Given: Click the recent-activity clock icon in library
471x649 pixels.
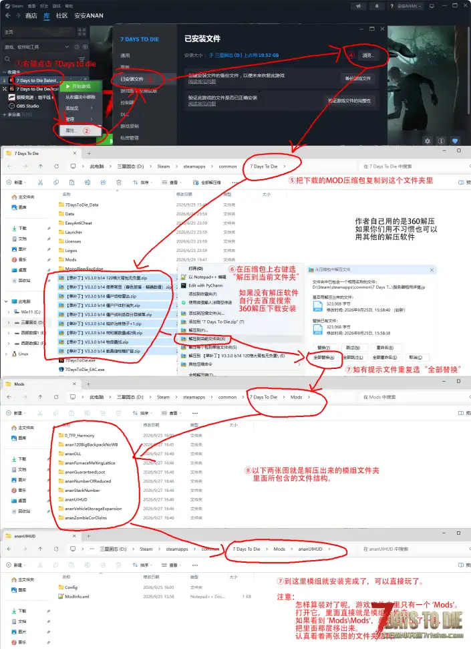Looking at the screenshot, I should pyautogui.click(x=77, y=47).
